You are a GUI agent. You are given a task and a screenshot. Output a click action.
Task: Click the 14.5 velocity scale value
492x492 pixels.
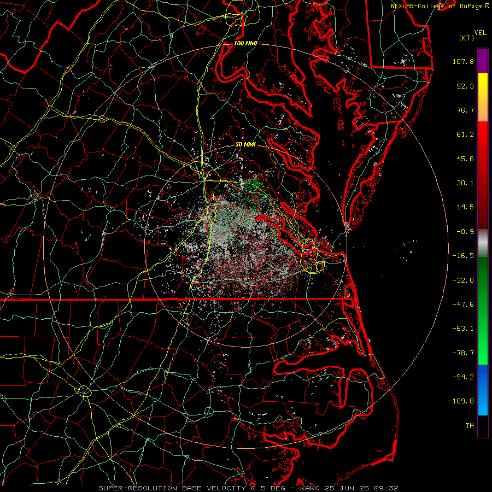[x=465, y=207]
